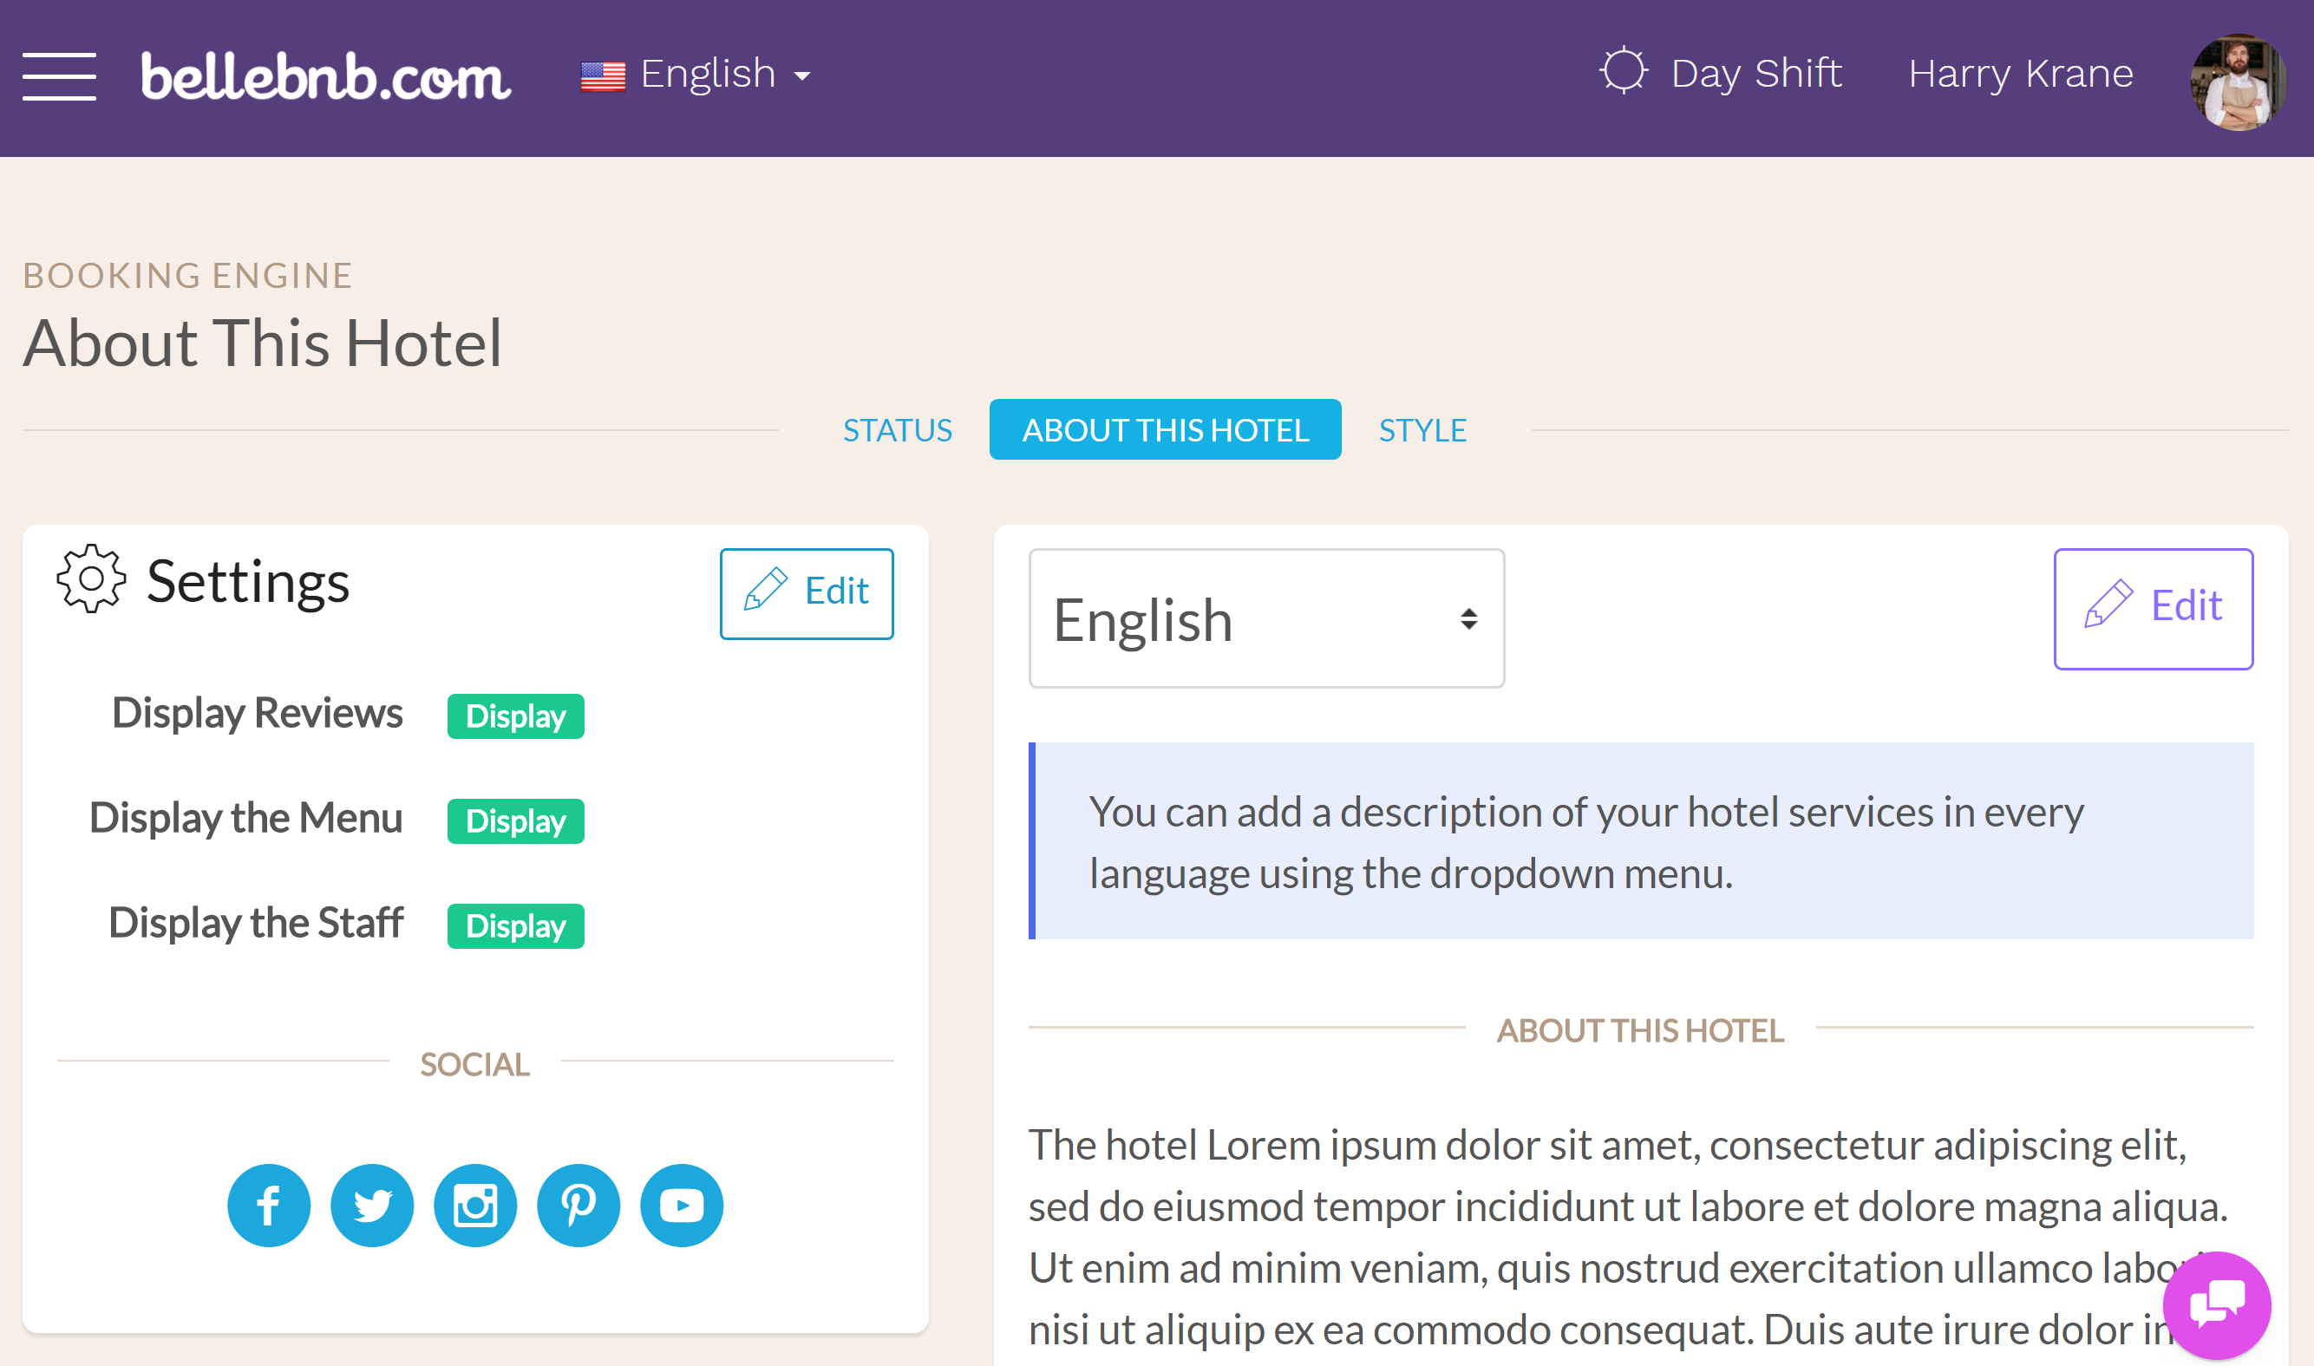Image resolution: width=2314 pixels, height=1366 pixels.
Task: Toggle Display the Staff setting
Action: 513,927
